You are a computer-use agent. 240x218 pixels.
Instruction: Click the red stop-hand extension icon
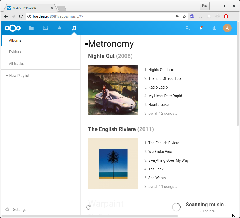[226, 16]
